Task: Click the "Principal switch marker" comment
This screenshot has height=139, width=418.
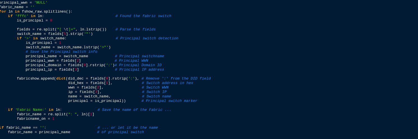Action: coord(169,101)
